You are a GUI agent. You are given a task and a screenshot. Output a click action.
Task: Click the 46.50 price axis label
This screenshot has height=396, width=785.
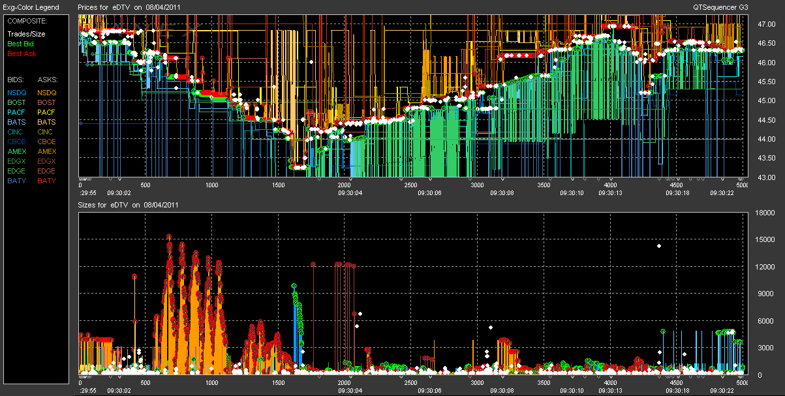pos(765,43)
